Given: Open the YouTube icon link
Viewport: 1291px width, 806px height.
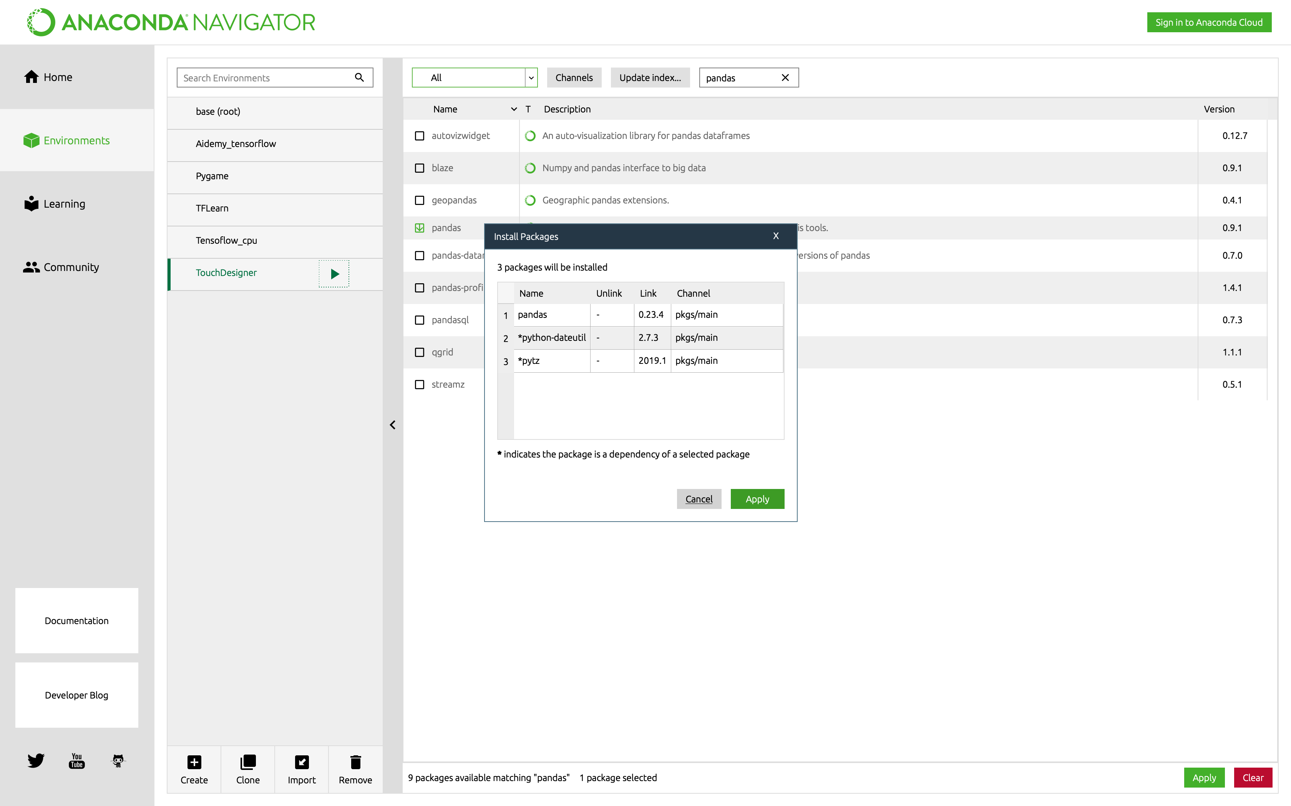Looking at the screenshot, I should pyautogui.click(x=77, y=760).
